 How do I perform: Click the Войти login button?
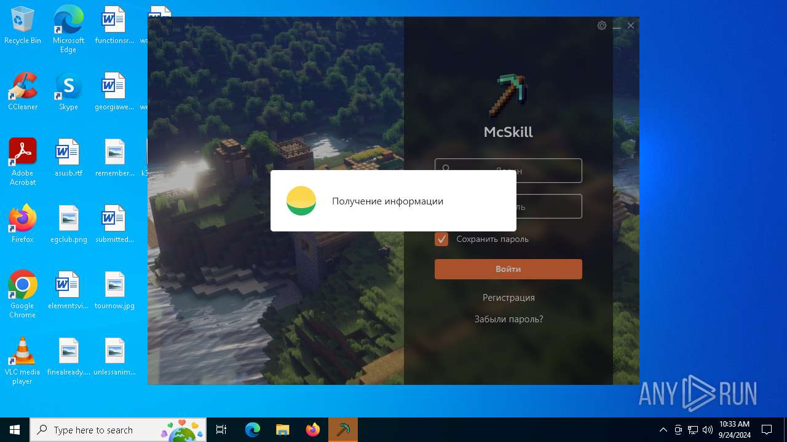508,269
